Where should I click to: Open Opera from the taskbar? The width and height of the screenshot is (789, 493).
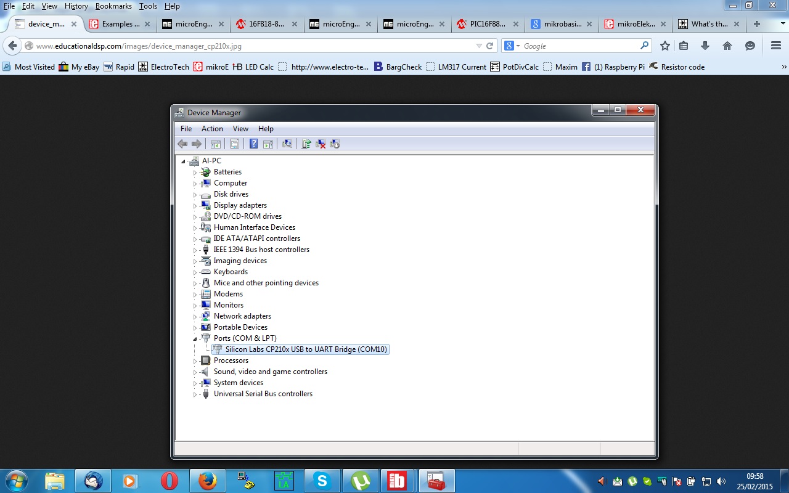point(170,481)
